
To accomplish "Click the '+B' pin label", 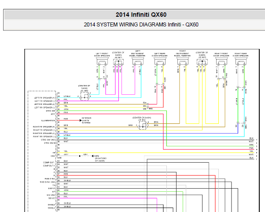I will coord(54,152).
